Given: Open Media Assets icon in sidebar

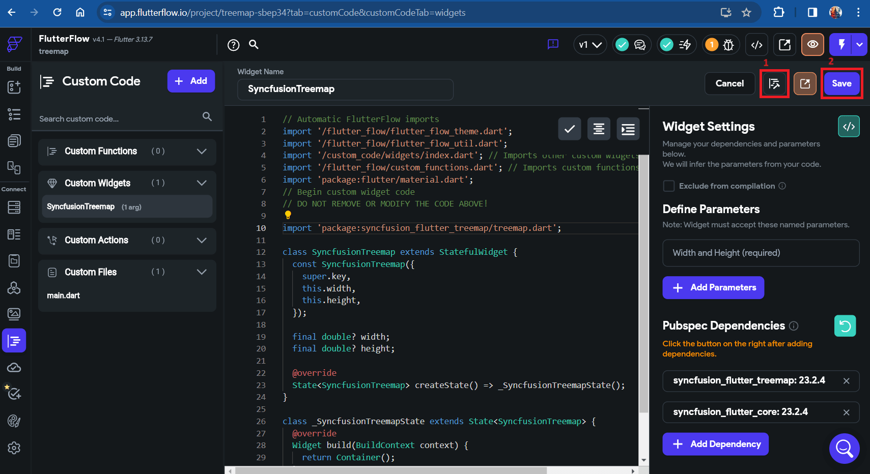Looking at the screenshot, I should tap(14, 314).
